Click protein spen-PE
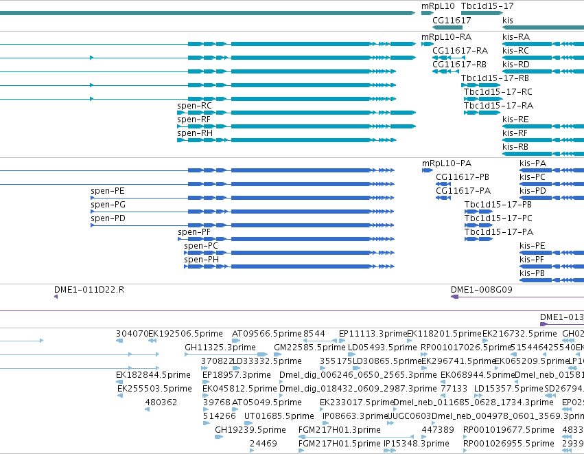The image size is (584, 454). (107, 191)
